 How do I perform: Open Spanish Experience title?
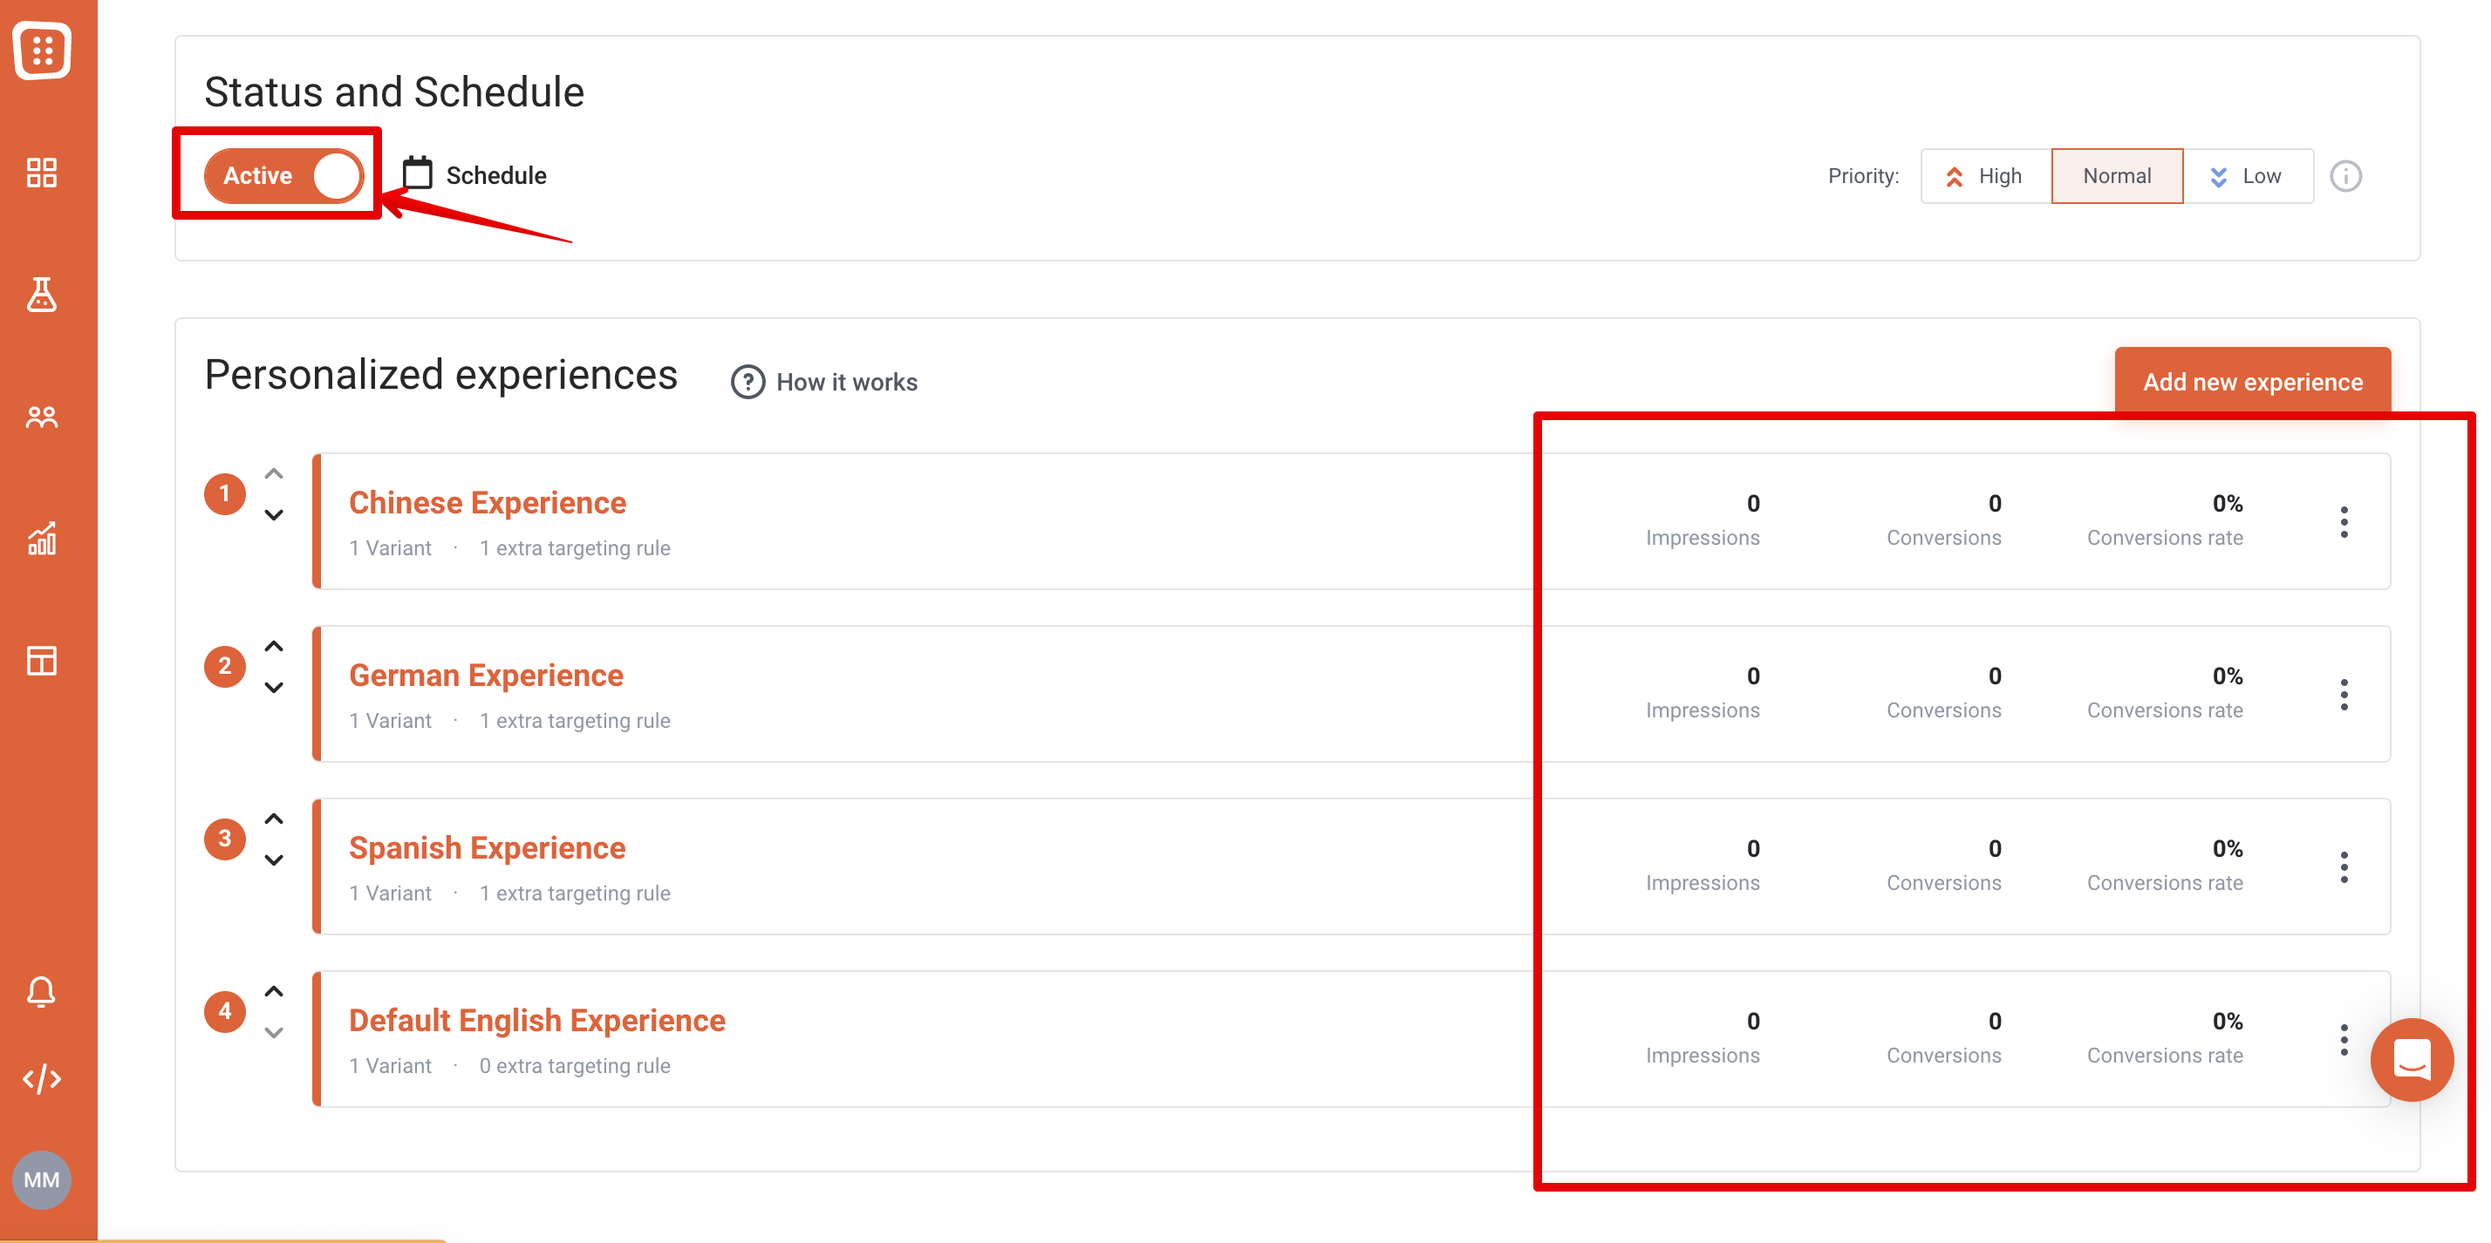(487, 847)
